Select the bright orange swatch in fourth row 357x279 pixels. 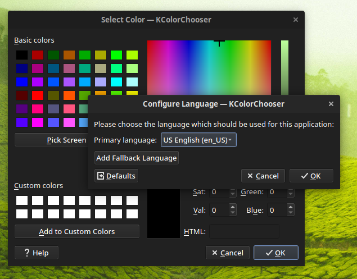pos(69,95)
